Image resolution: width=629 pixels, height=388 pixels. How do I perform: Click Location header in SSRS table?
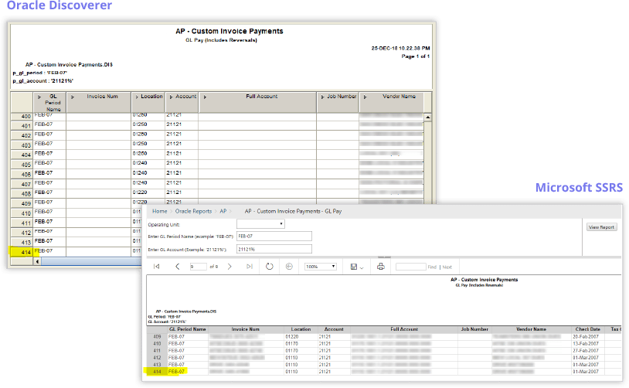coord(301,329)
